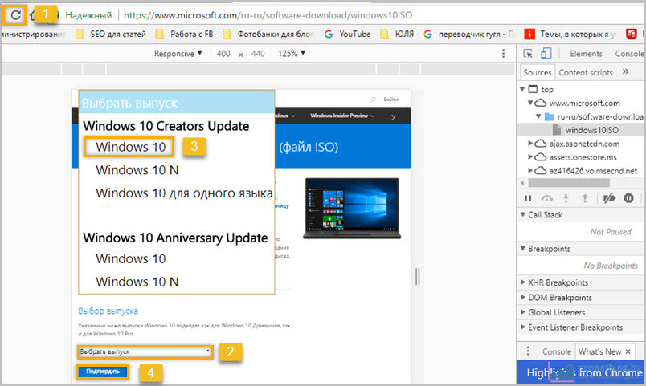
Task: Expand the ajax.aspnetcdn.com node
Action: 530,143
